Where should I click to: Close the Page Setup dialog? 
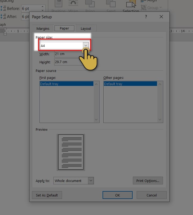(x=161, y=17)
